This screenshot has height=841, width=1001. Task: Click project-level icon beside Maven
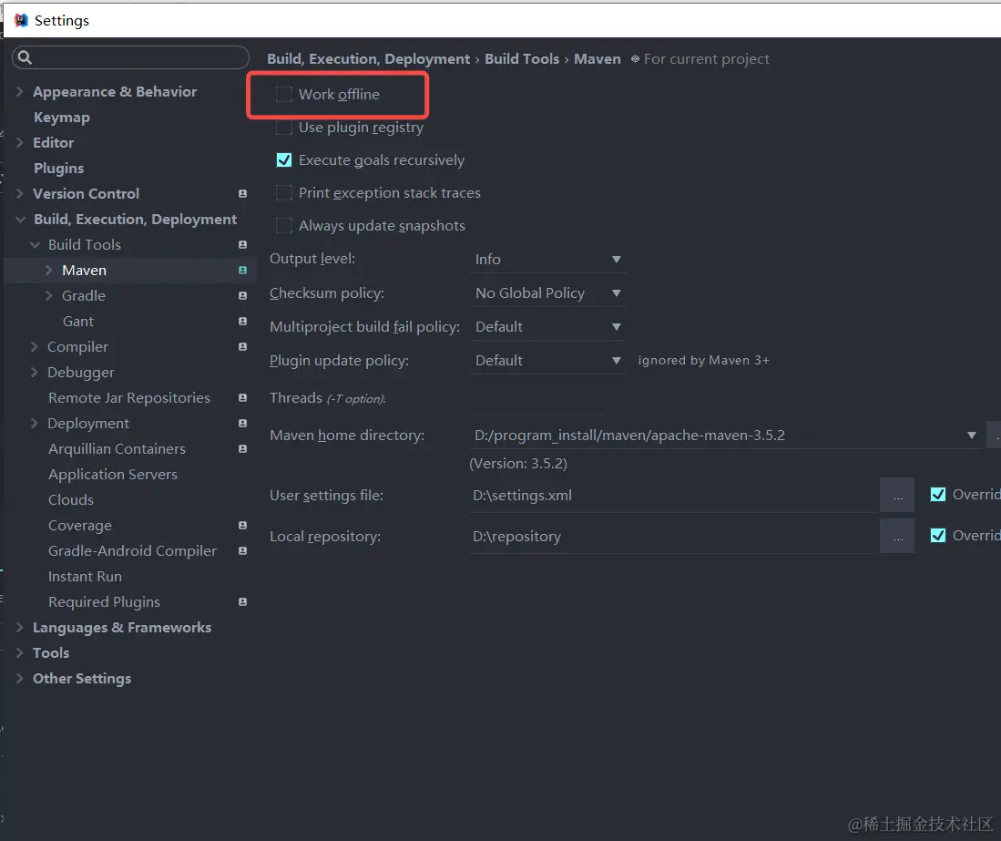pos(242,270)
